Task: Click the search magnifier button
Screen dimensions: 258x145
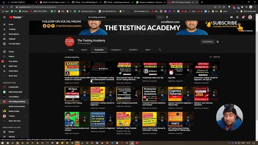Action: point(160,17)
